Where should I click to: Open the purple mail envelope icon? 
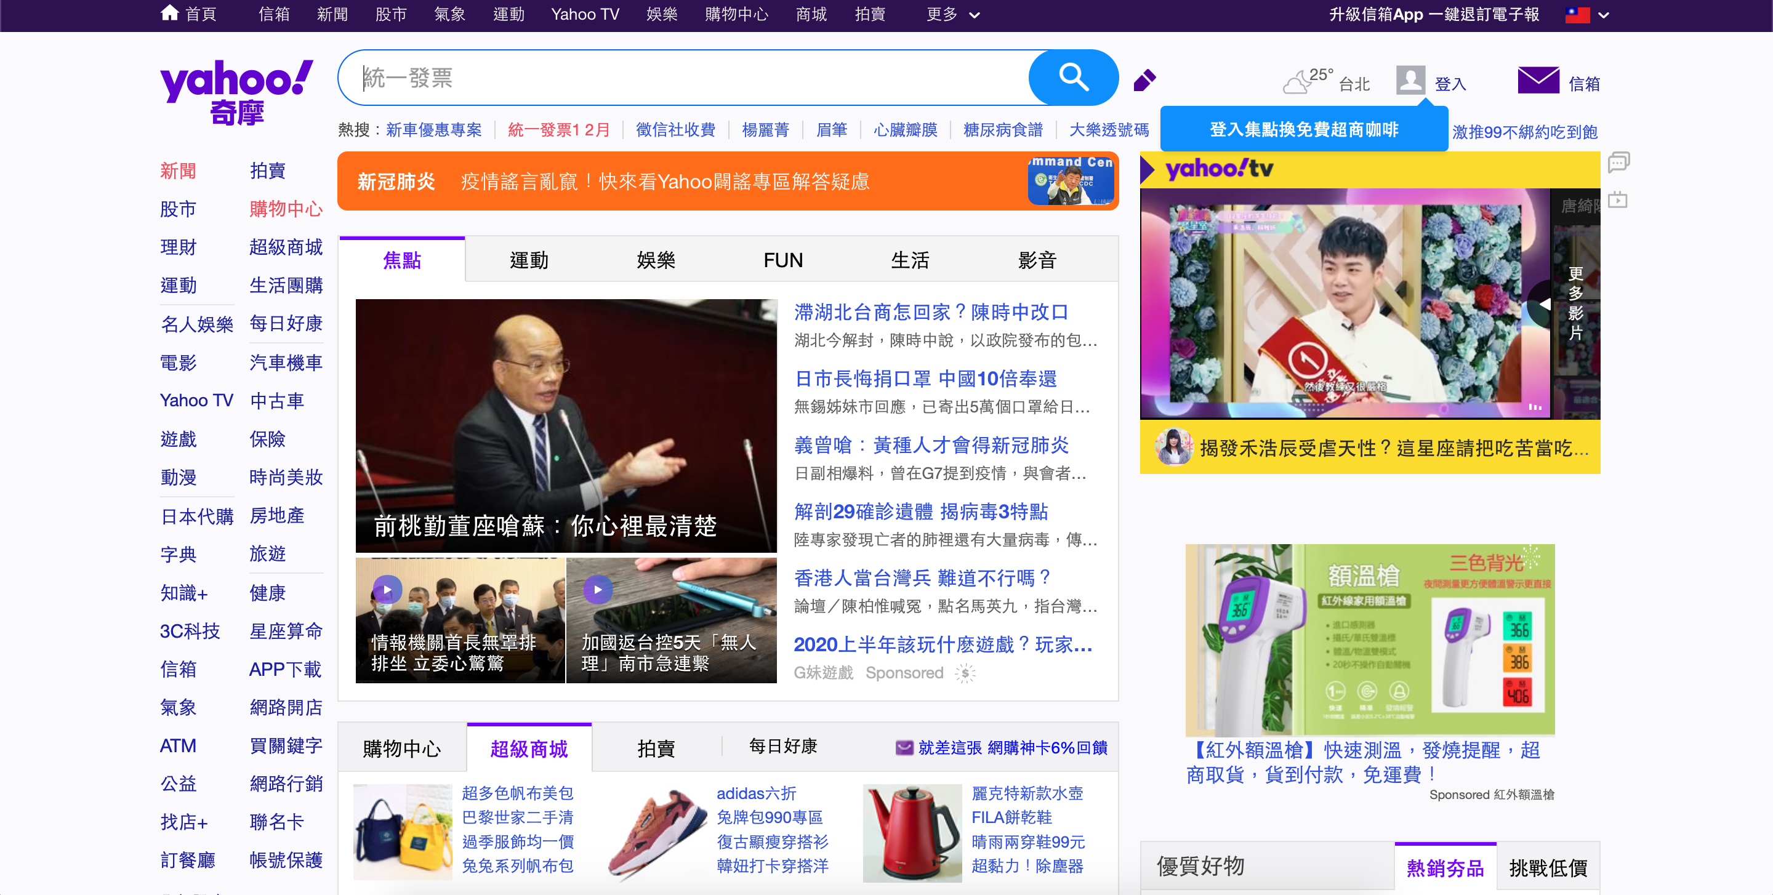point(1539,81)
